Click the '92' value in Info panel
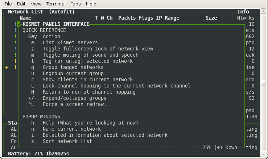Image resolution: width=268 pixels, height=159 pixels. click(251, 98)
